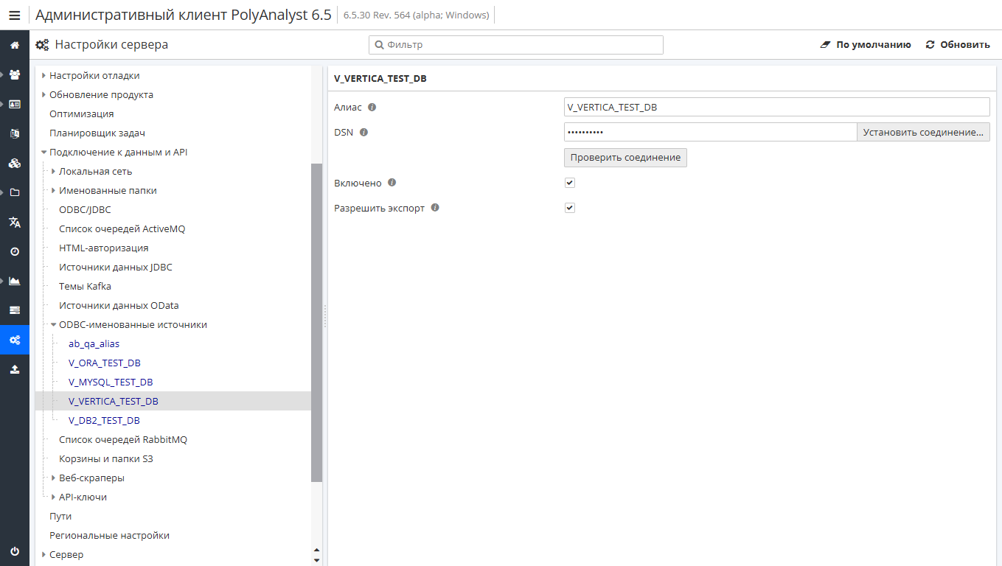Select V_DB2_TEST_DB source

point(104,420)
